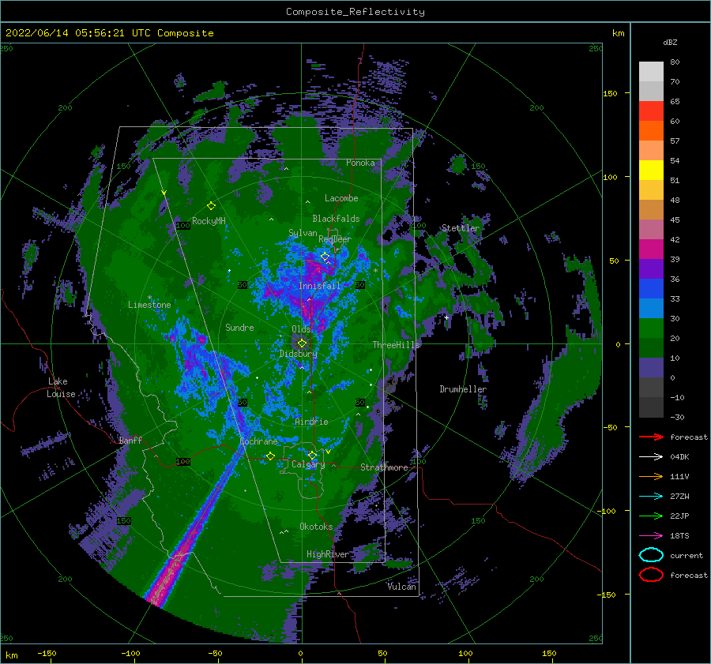Viewport: 711px width, 664px height.
Task: Click the white 04DK arrow legend icon
Action: pyautogui.click(x=651, y=456)
